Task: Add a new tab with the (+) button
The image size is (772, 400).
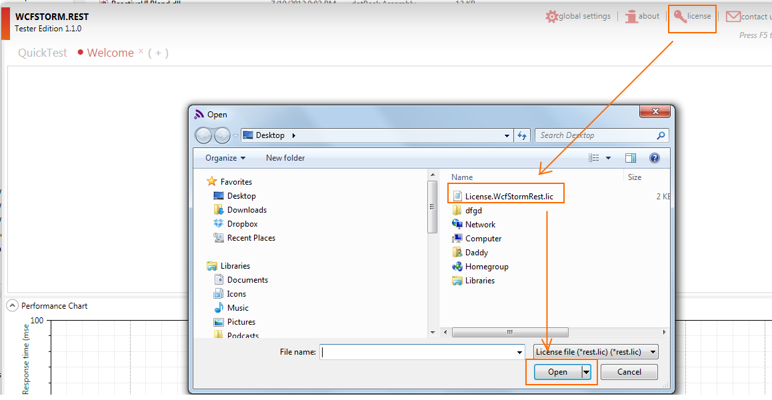Action: coord(158,53)
